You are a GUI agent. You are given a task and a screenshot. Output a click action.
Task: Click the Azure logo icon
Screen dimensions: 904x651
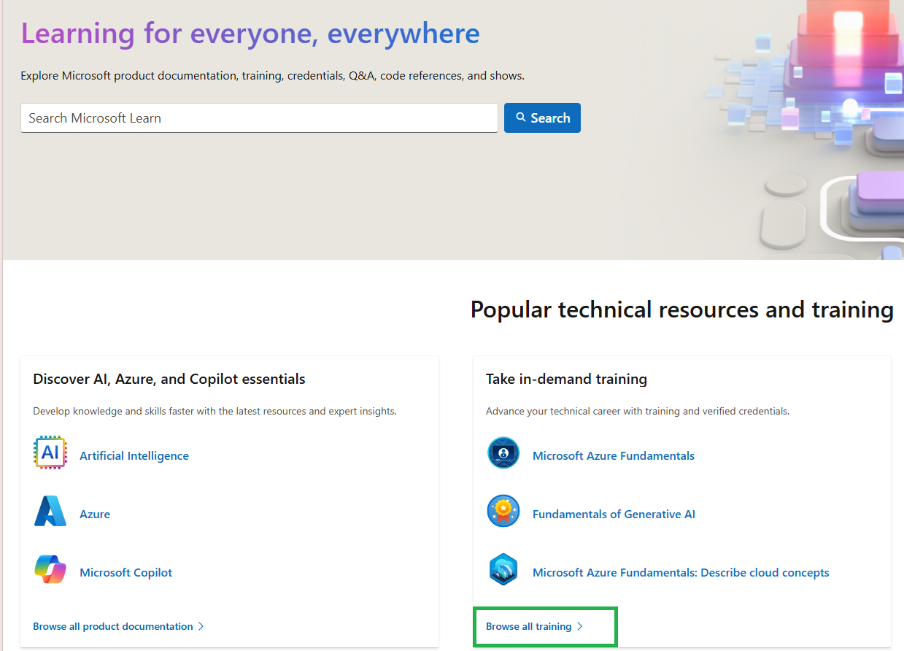50,511
